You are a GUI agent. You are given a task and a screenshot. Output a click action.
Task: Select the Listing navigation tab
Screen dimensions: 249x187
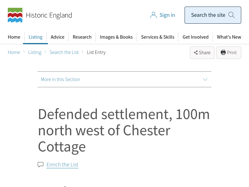pos(35,37)
